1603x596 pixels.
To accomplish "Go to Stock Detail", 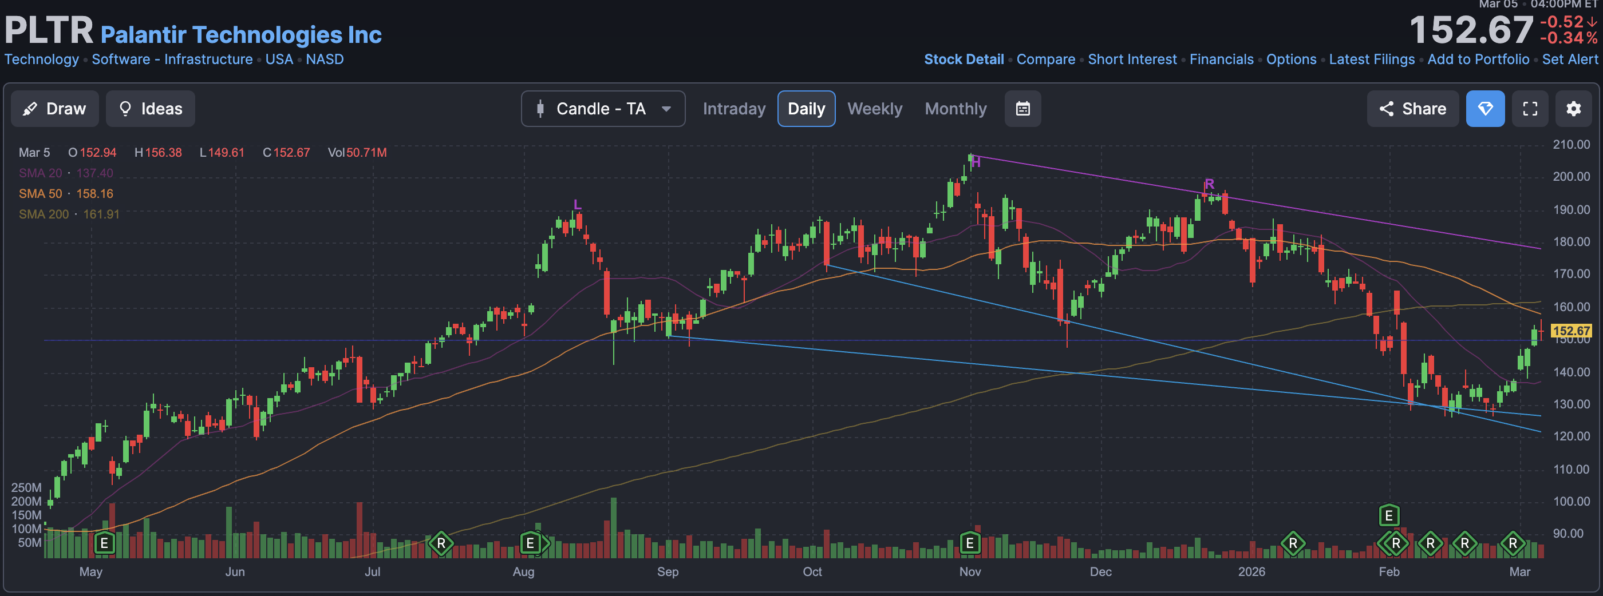I will pos(964,59).
